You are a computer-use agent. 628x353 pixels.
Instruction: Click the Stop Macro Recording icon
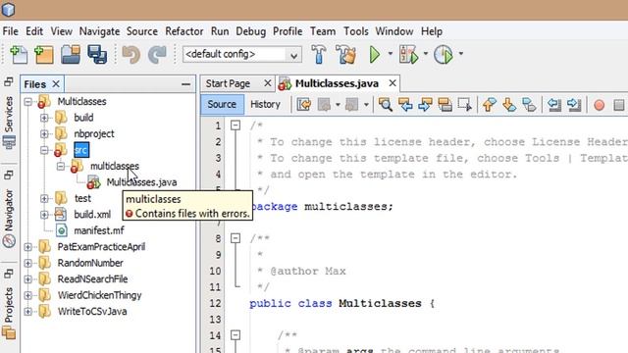click(x=619, y=105)
